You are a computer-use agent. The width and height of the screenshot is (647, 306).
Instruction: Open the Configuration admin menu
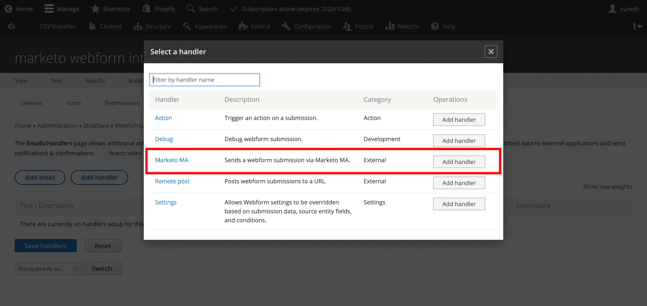click(306, 26)
